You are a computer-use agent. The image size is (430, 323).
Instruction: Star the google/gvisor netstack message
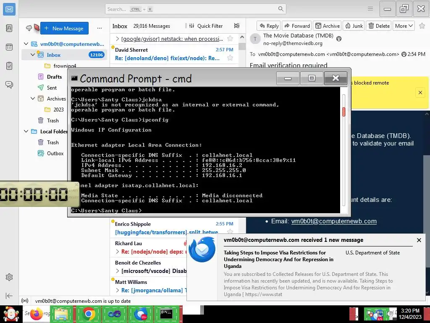(230, 38)
